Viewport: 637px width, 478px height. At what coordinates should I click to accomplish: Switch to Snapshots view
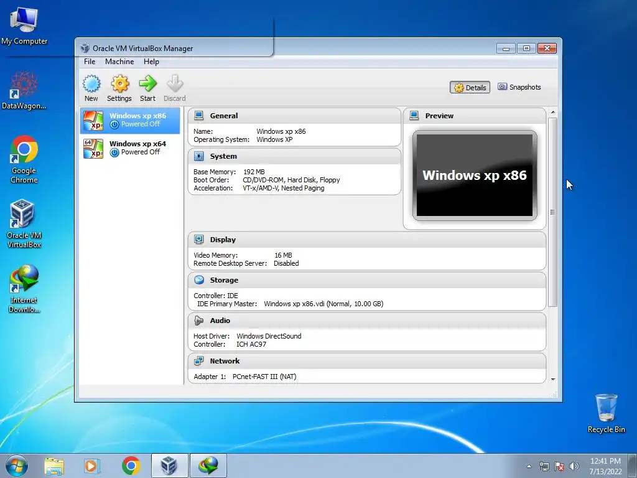[x=519, y=87]
